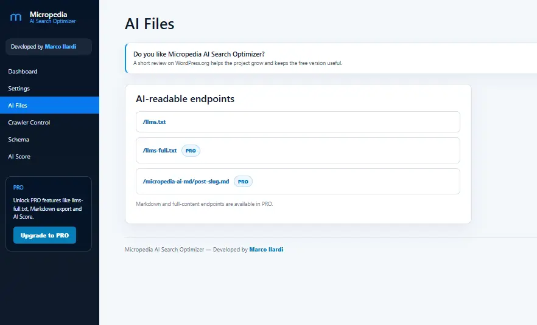Go to Settings in the sidebar
Viewport: 537px width, 325px height.
click(x=19, y=89)
